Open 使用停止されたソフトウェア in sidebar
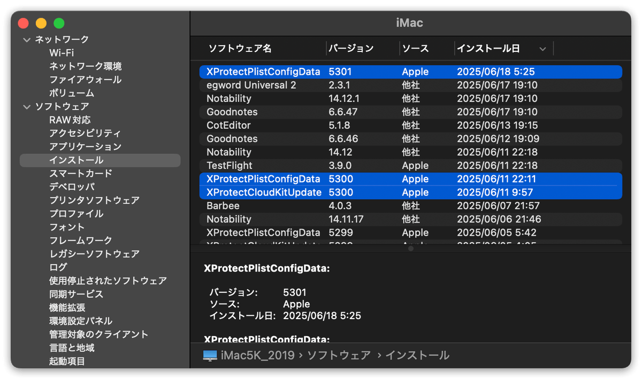The width and height of the screenshot is (642, 379). tap(108, 281)
